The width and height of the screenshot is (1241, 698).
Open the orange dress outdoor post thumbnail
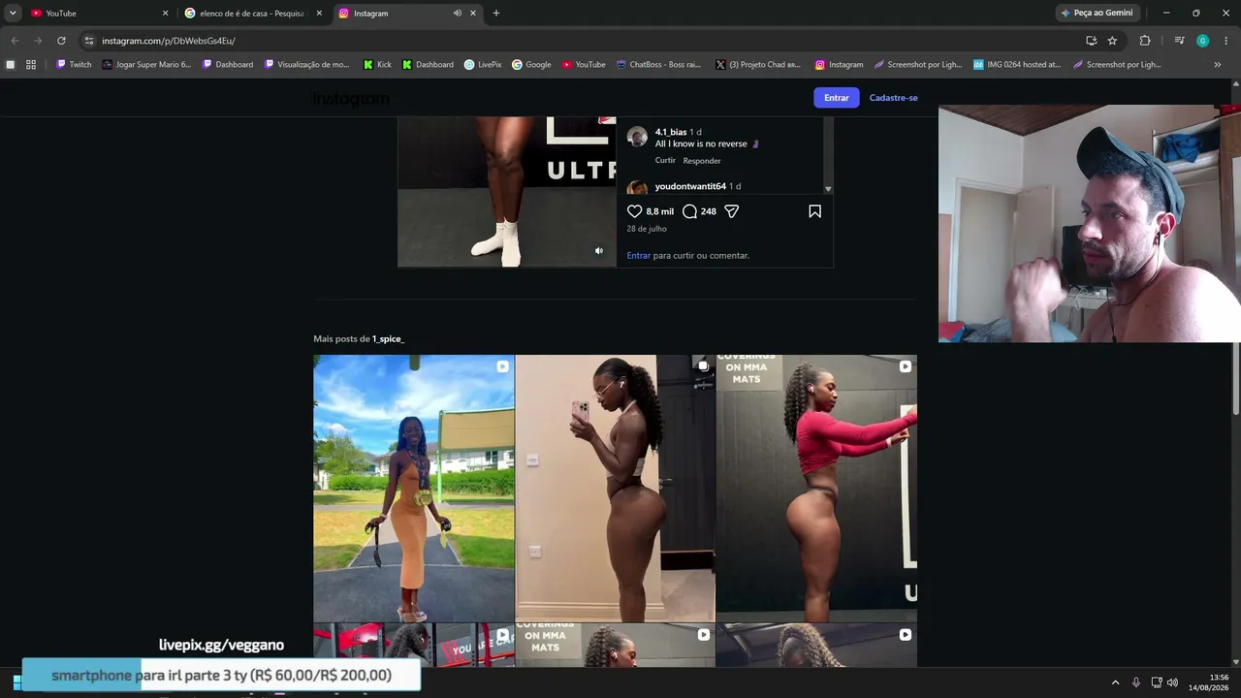[414, 489]
